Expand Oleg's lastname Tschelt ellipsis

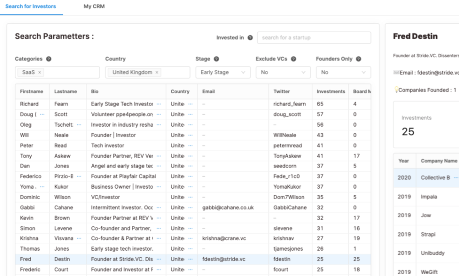click(x=79, y=125)
